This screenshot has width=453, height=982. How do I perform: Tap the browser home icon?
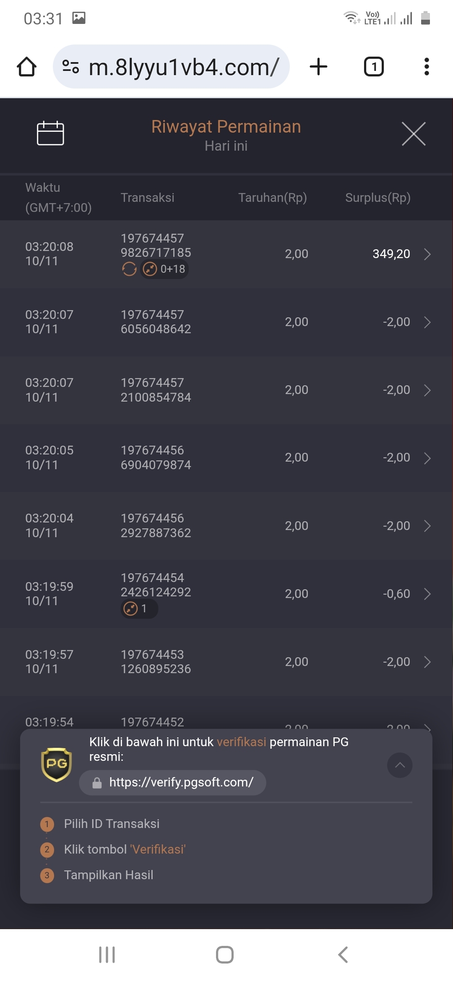coord(26,67)
